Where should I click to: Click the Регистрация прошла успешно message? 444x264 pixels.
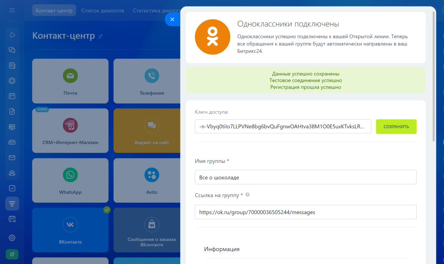[306, 87]
